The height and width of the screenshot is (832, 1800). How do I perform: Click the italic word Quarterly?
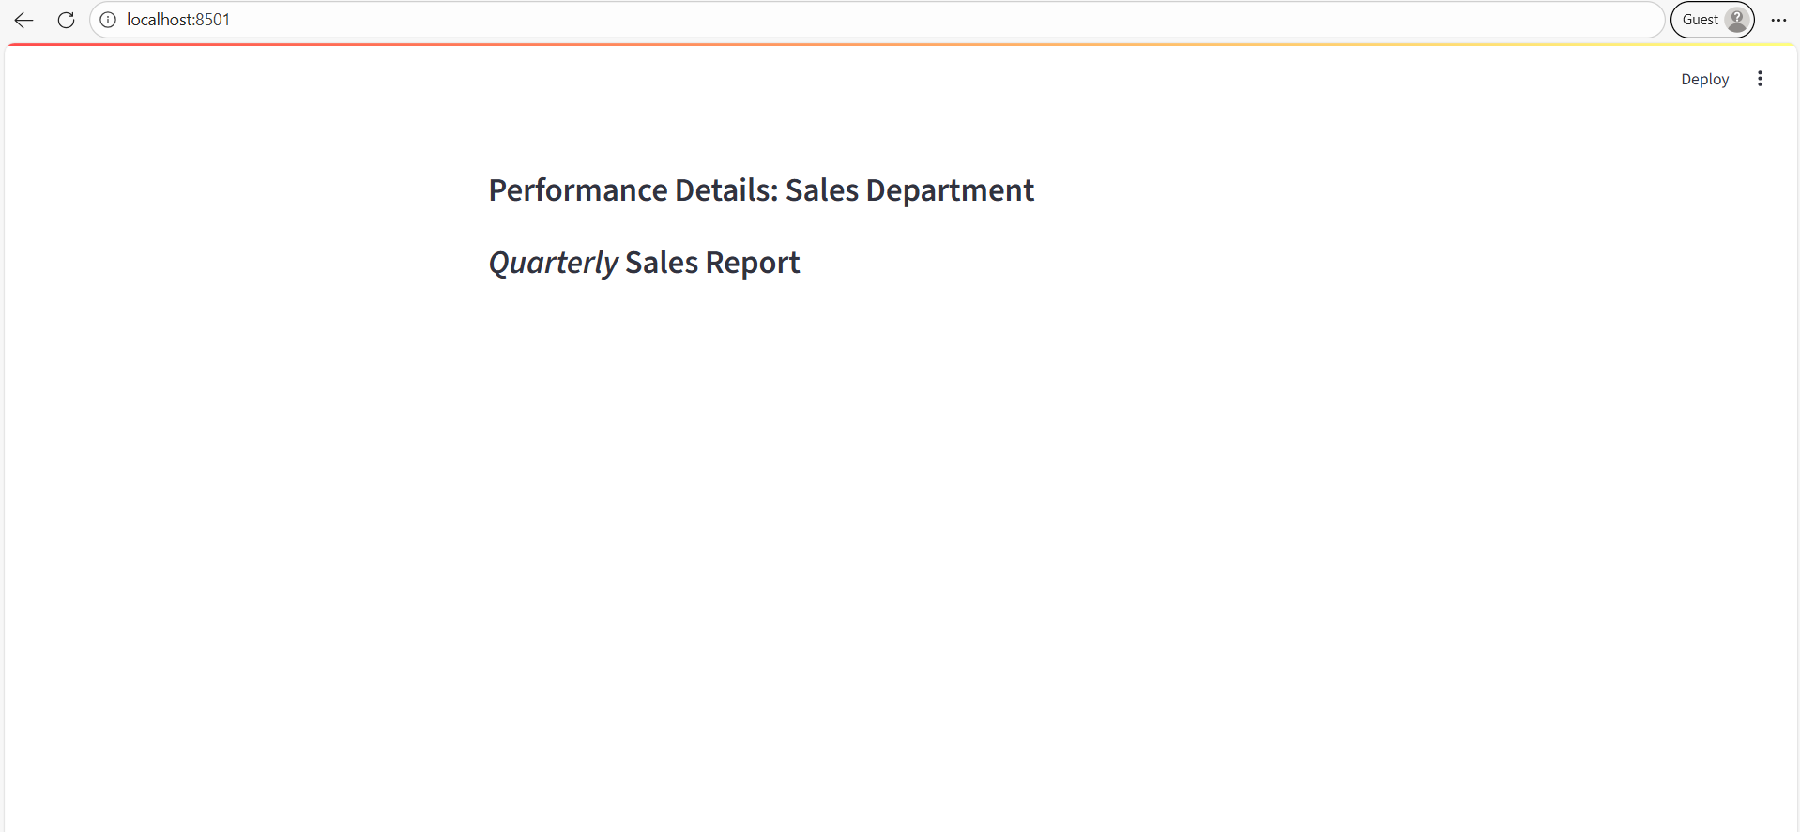(x=553, y=263)
